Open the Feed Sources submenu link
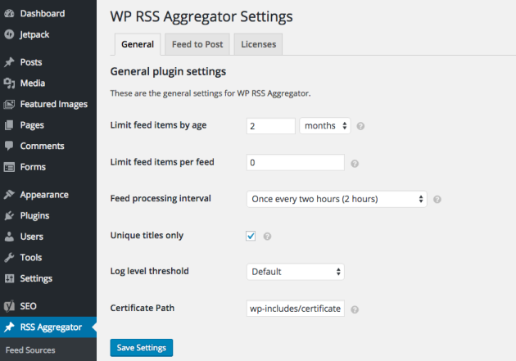Screen dimensions: 516x361 point(30,350)
